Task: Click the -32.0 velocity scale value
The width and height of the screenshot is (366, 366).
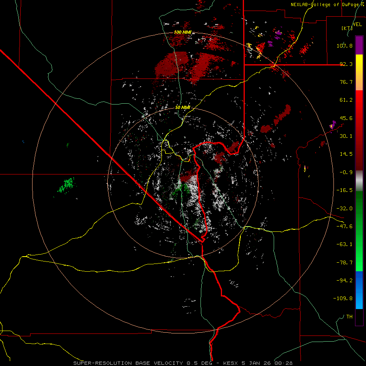Action: point(344,209)
